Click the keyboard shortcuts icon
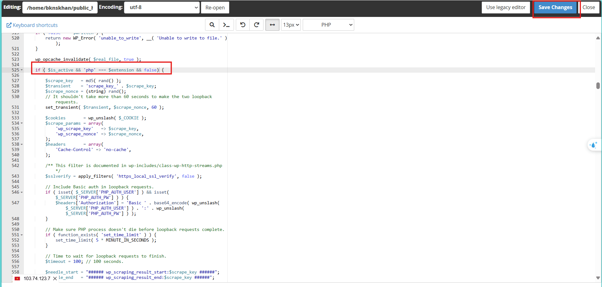 pyautogui.click(x=9, y=25)
